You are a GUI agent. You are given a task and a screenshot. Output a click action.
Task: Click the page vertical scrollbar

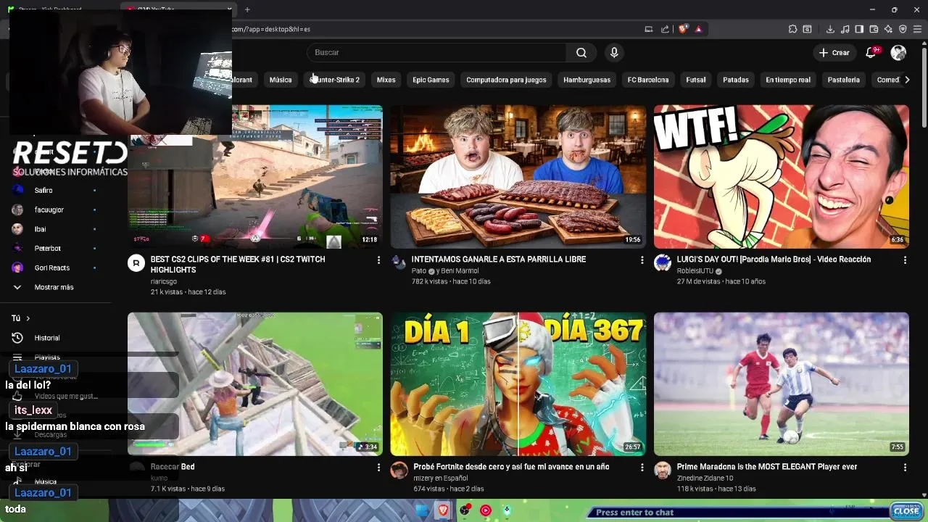(x=924, y=87)
